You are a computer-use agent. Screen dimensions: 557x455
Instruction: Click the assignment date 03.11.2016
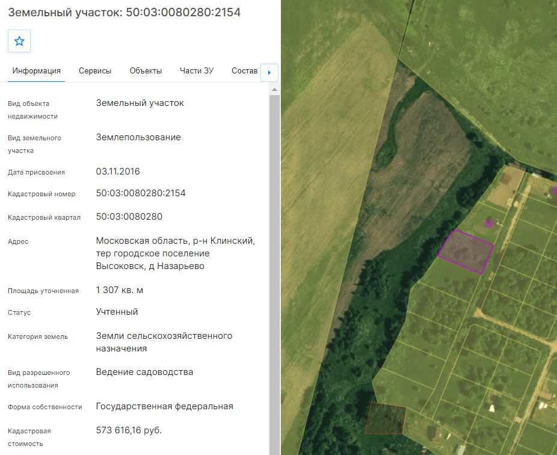pyautogui.click(x=118, y=172)
